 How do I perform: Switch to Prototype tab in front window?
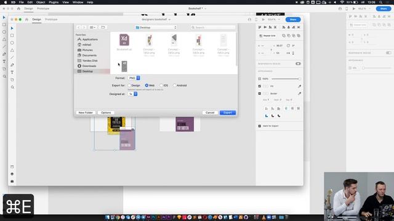[x=51, y=19]
